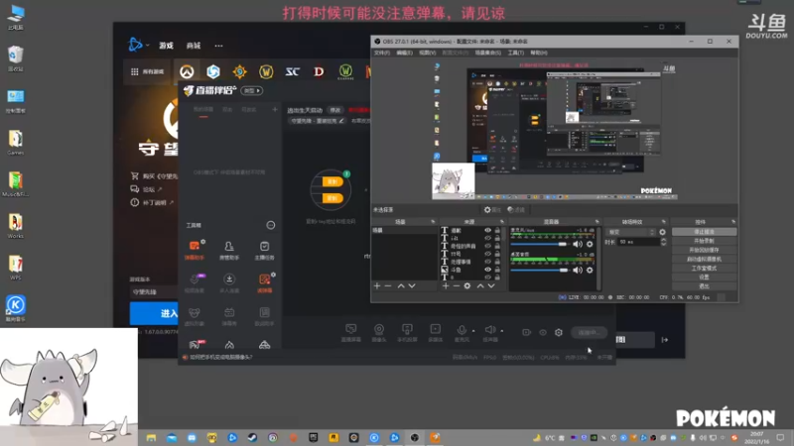Toggle lock on first text source

click(x=497, y=230)
